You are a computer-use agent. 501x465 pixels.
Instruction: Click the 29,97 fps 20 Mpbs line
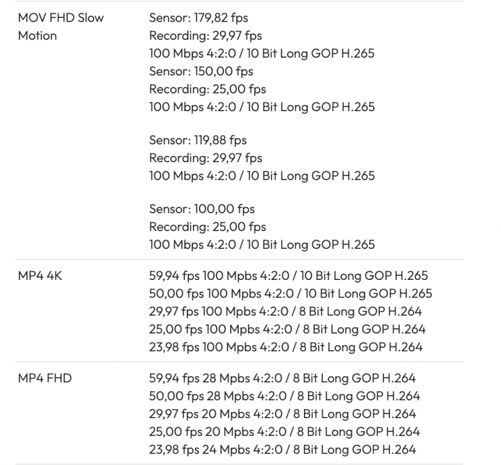pyautogui.click(x=282, y=413)
